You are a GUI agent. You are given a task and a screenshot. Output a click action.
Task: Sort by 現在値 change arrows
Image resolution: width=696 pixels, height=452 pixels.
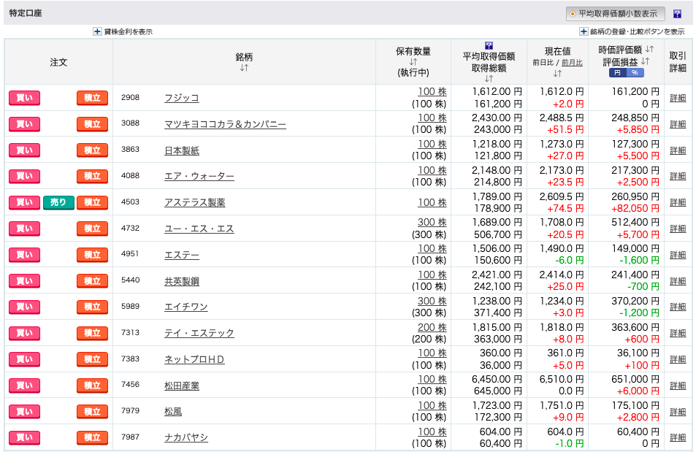coord(557,73)
